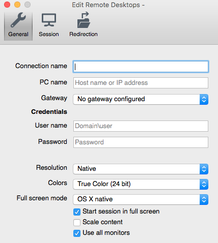Viewport: 218px width, 243px height.
Task: Click into the Password field
Action: 141,142
